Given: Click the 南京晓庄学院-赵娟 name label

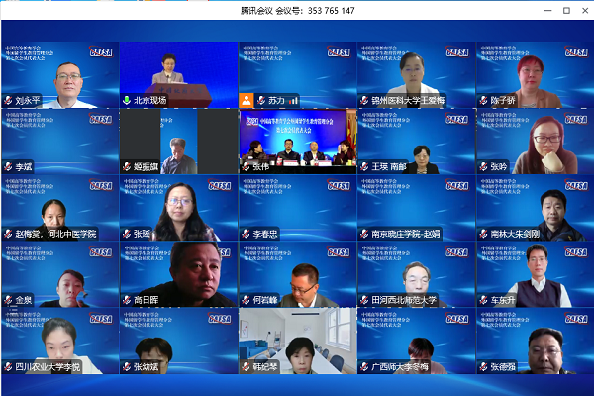Looking at the screenshot, I should click(405, 233).
